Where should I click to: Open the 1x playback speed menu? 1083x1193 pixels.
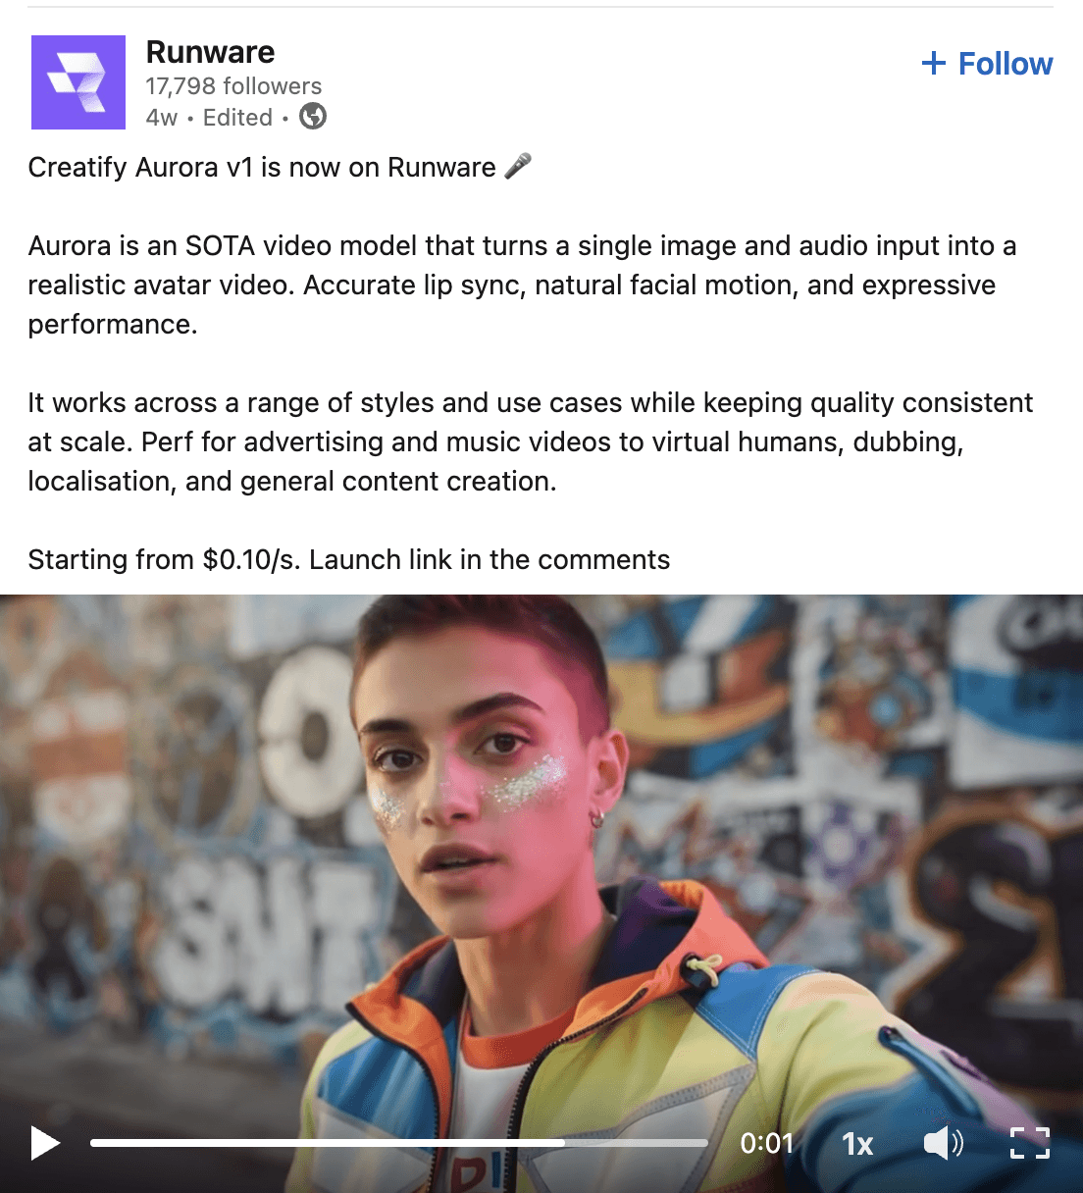click(857, 1144)
